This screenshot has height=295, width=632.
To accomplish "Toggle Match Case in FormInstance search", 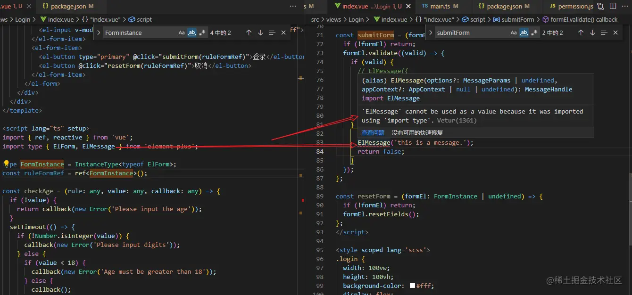I will coord(182,33).
